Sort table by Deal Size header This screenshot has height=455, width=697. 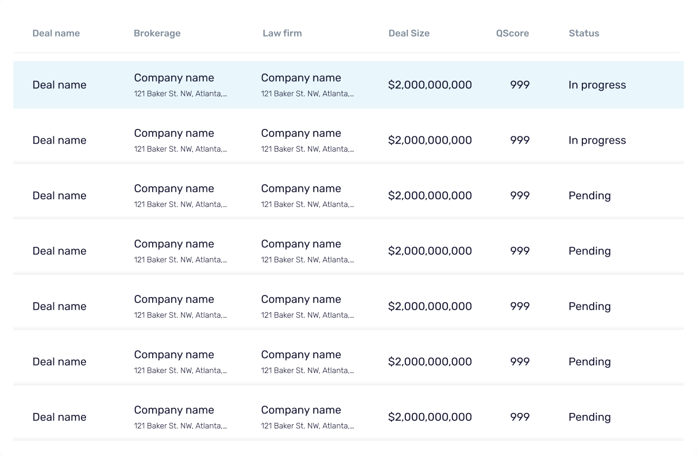409,33
